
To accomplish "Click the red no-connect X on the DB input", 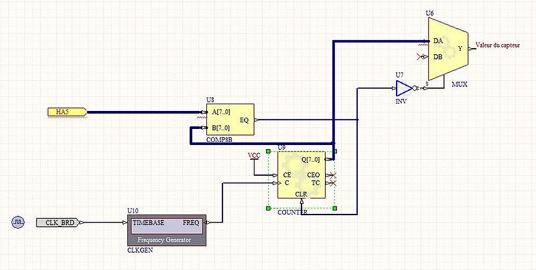I will [420, 56].
